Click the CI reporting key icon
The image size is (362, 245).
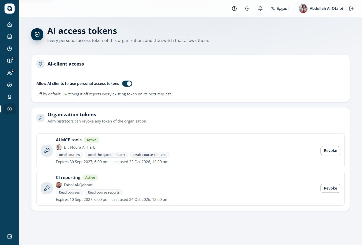(47, 188)
